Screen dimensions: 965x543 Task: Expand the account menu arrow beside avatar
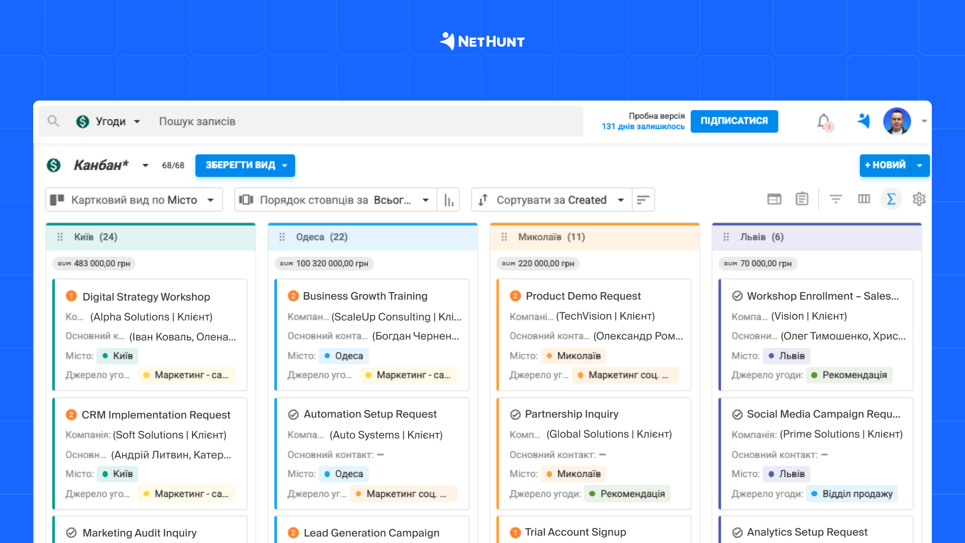(924, 121)
